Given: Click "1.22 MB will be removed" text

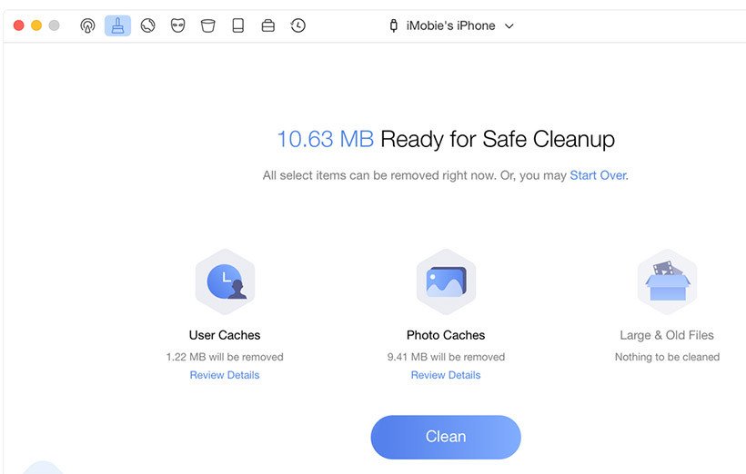Looking at the screenshot, I should click(225, 357).
